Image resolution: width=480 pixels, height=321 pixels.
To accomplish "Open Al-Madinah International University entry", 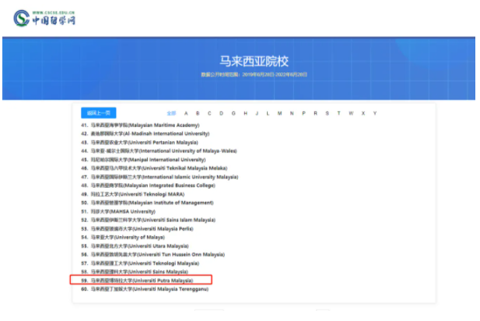I will [145, 134].
